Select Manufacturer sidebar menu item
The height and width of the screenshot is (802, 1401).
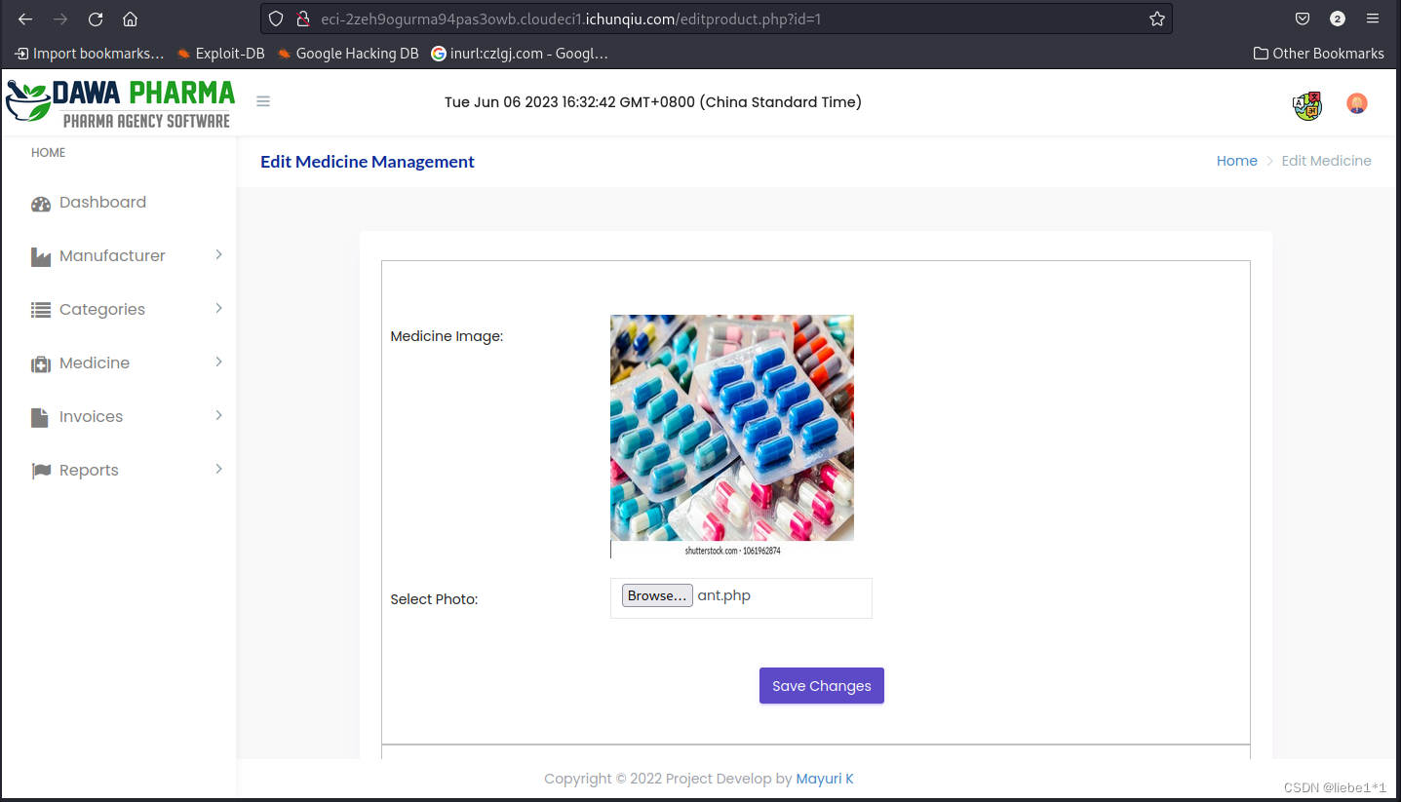[x=118, y=256]
